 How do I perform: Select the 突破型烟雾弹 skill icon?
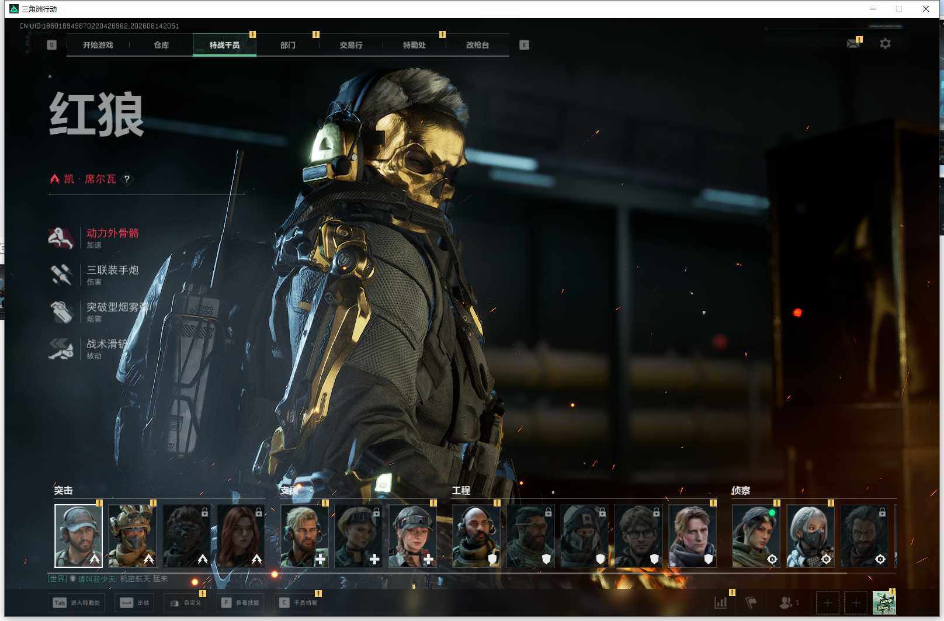(x=61, y=312)
